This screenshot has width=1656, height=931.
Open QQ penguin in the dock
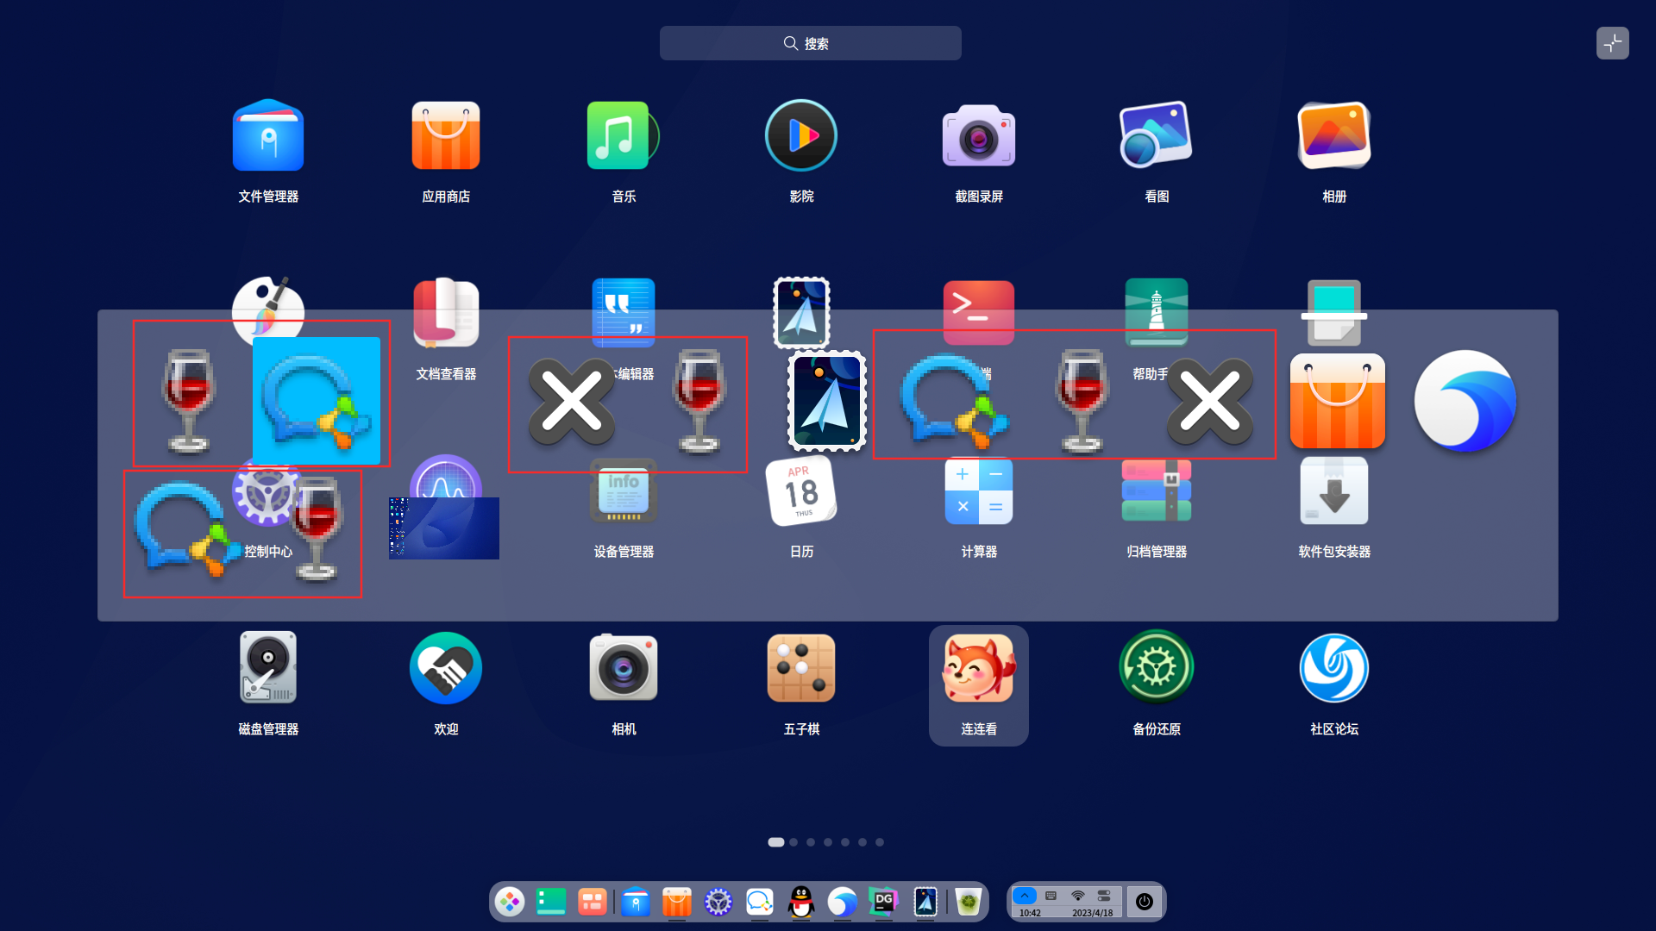[x=801, y=902]
